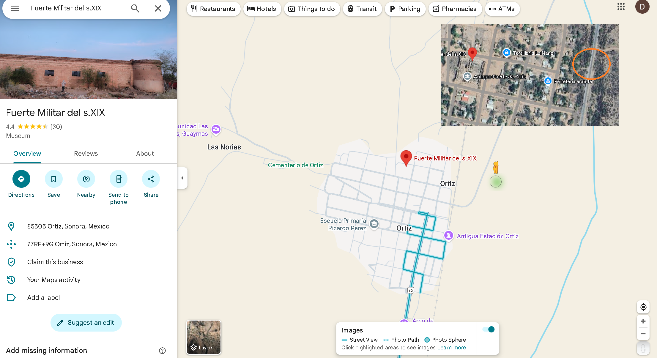The width and height of the screenshot is (657, 358).
Task: Share Fuerte Militar del s.XIX
Action: coord(151,179)
